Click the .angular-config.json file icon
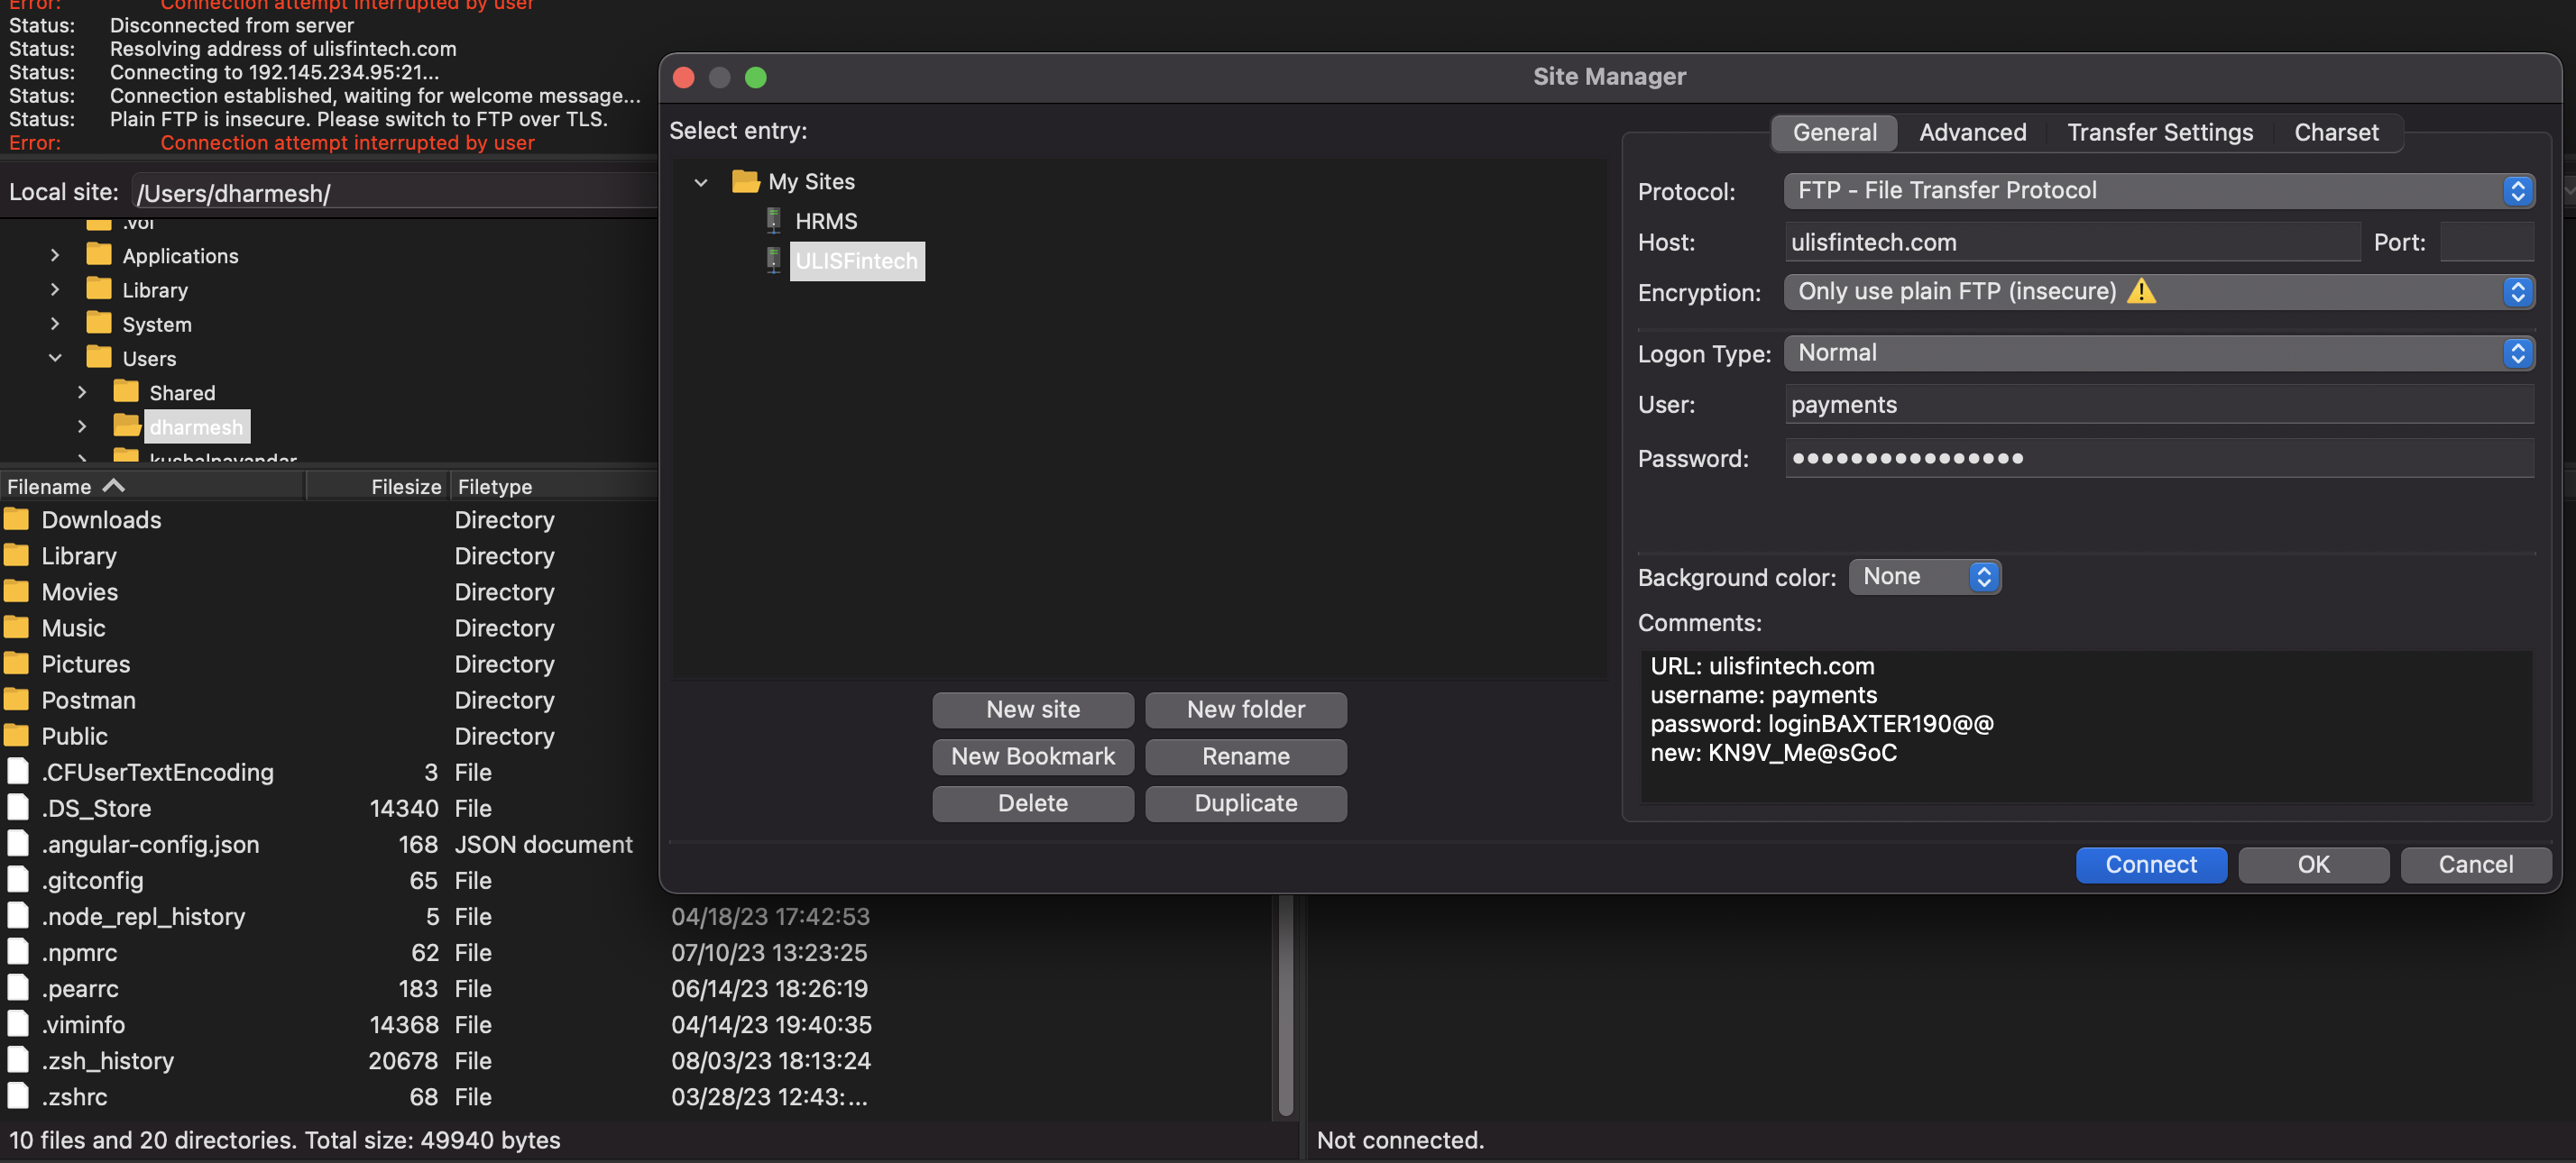2576x1163 pixels. point(18,843)
